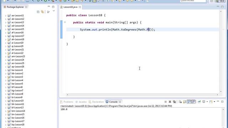Click the Console scrollbar up arrow

[x=223, y=110]
